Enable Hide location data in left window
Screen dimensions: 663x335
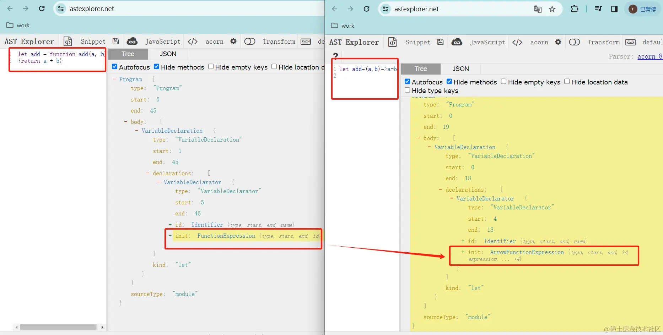(274, 67)
